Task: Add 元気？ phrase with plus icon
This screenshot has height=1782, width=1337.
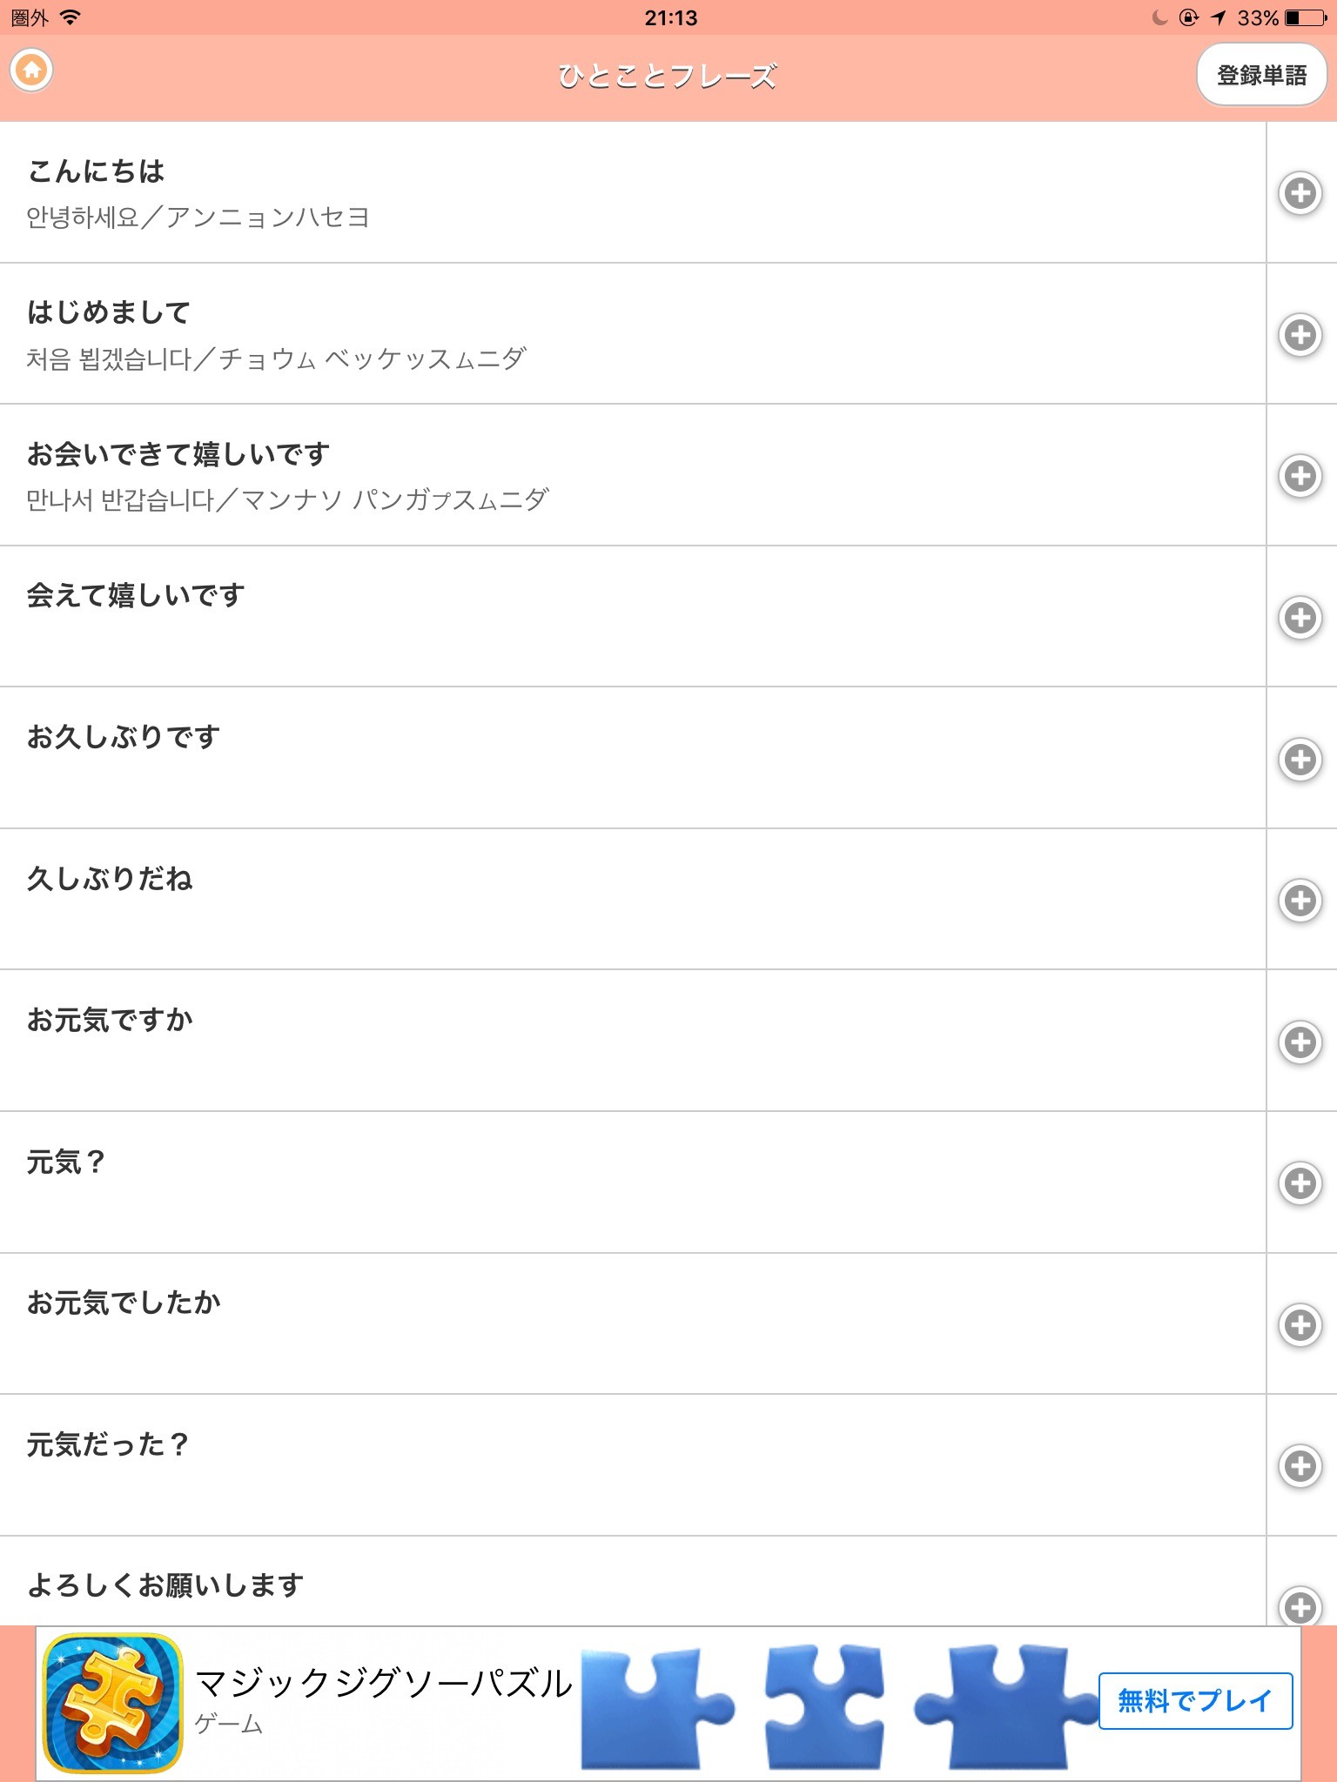Action: (1300, 1183)
